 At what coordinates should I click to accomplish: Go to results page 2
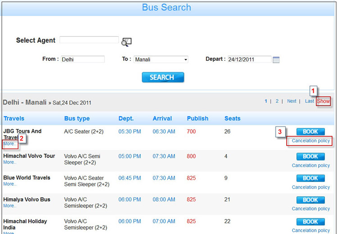pos(277,101)
